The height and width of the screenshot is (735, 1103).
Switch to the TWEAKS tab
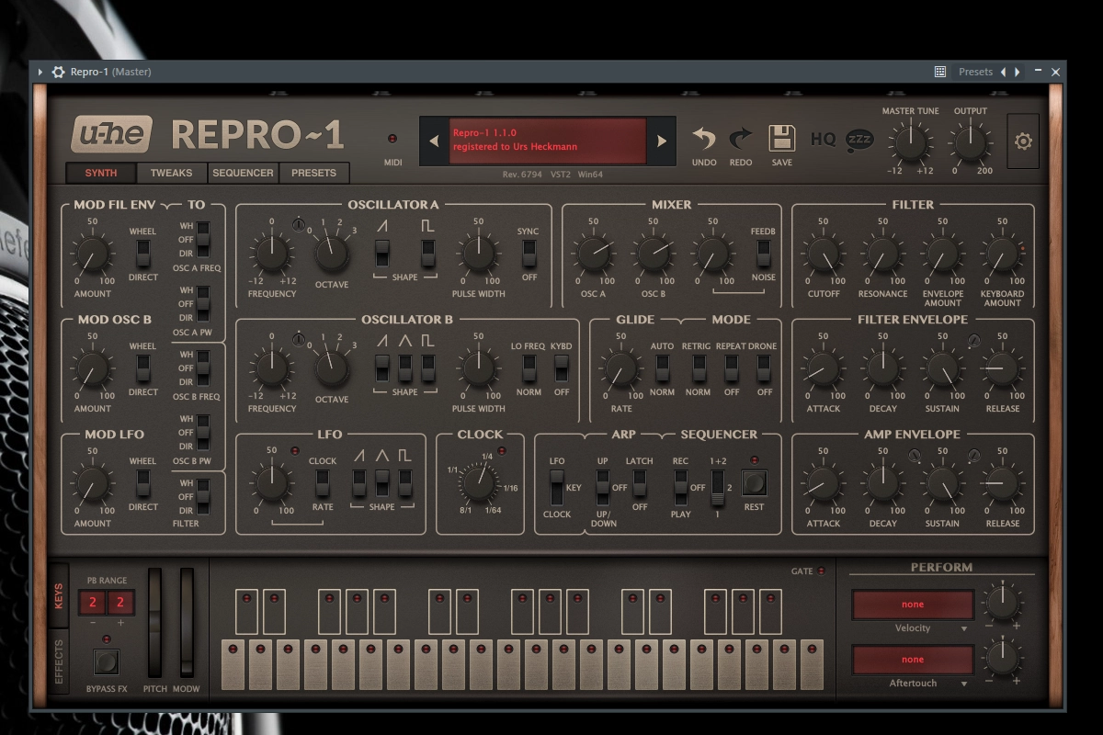point(172,173)
